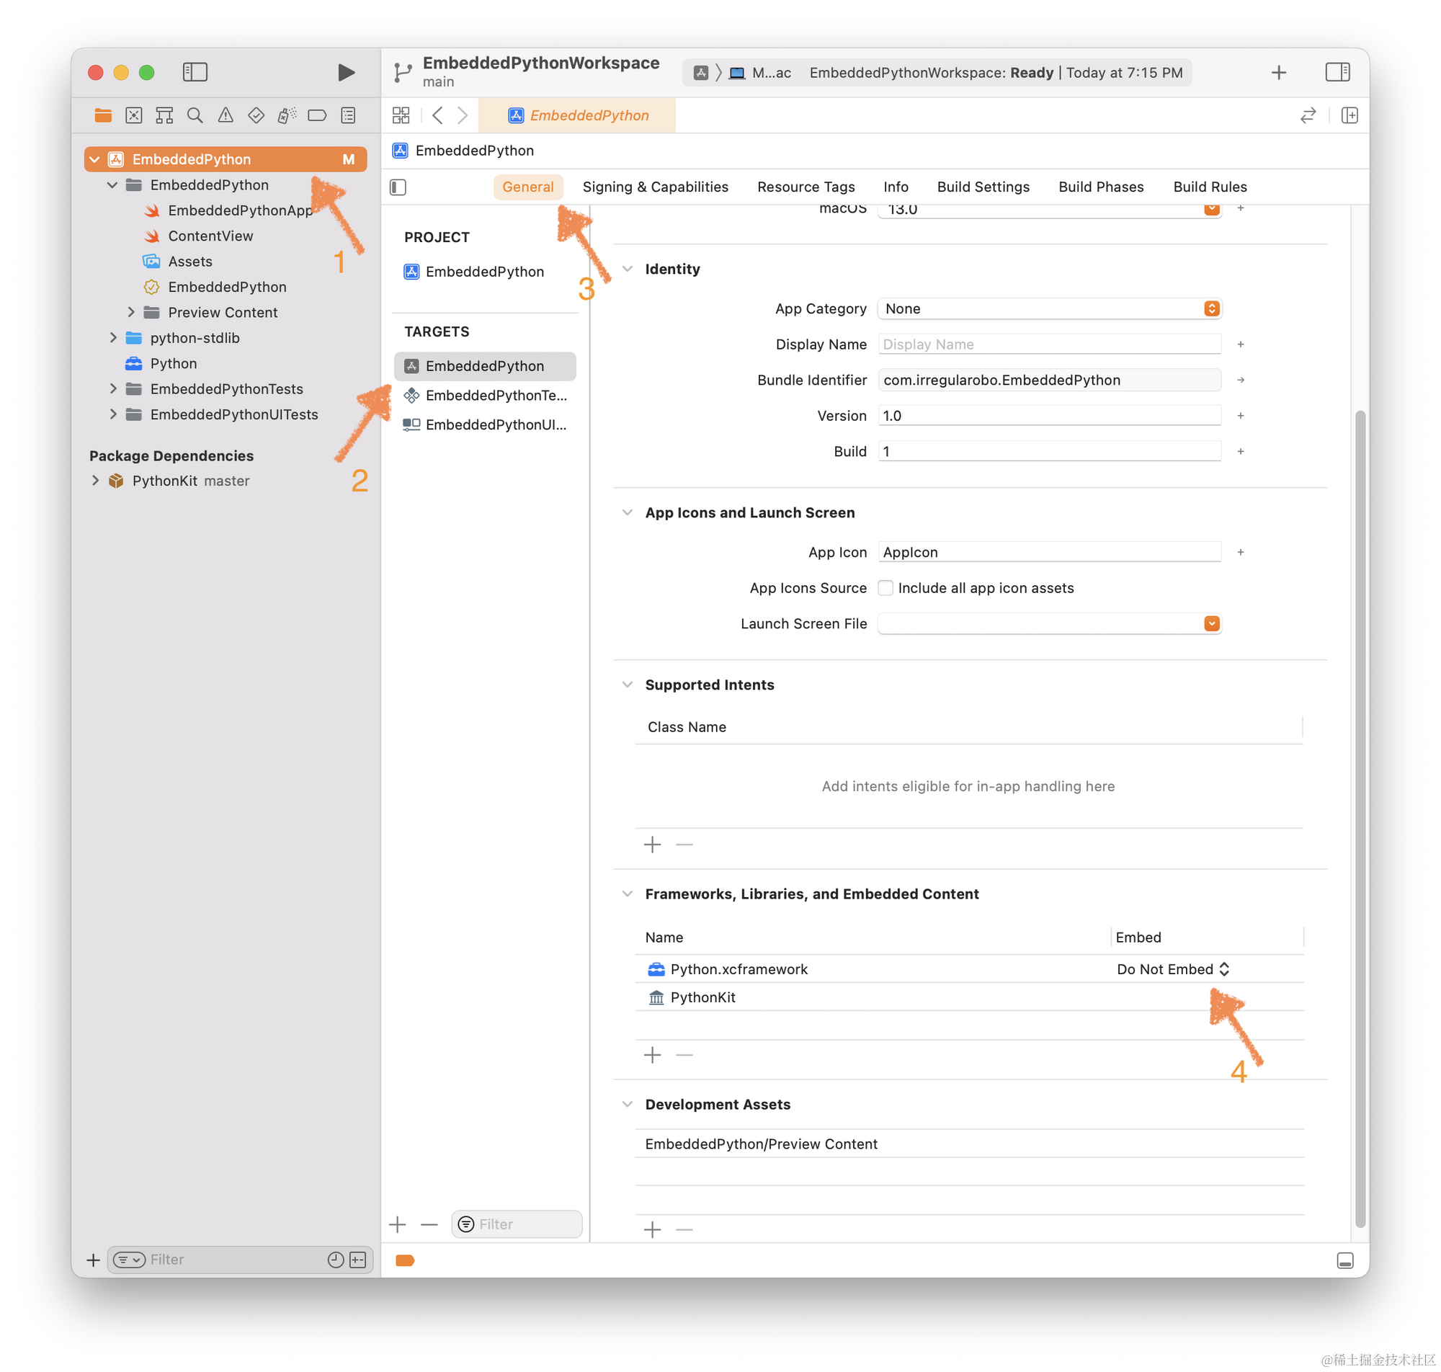Enable Include all app icon assets
Image resolution: width=1441 pixels, height=1372 pixels.
click(885, 588)
